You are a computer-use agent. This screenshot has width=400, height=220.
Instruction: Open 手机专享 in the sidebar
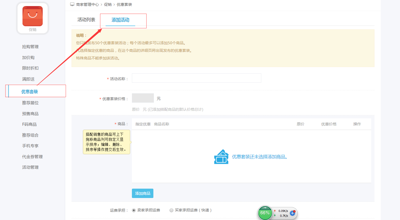tap(30, 146)
